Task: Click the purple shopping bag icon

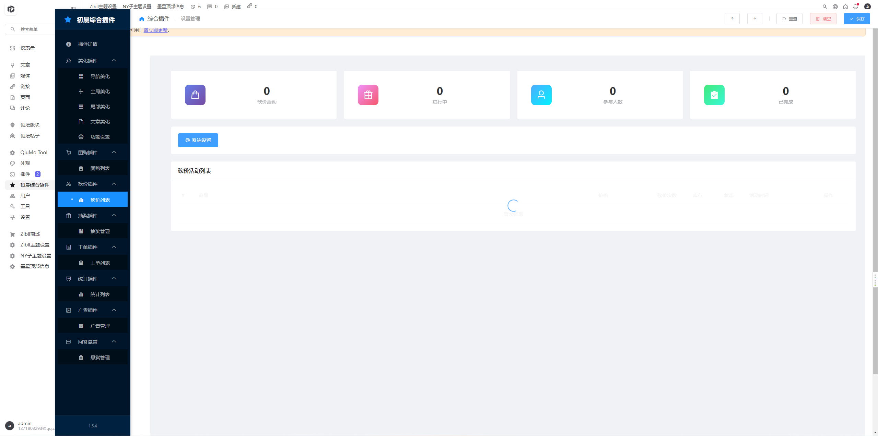Action: click(x=195, y=95)
